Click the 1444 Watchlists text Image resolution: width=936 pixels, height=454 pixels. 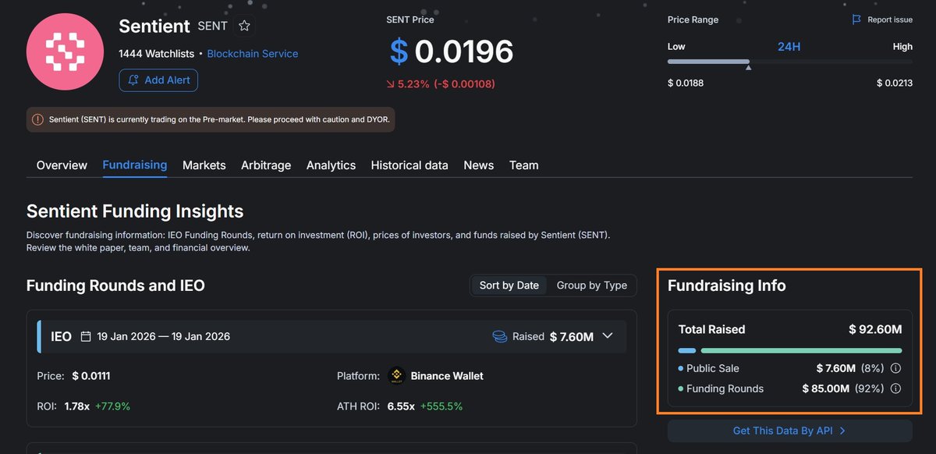pyautogui.click(x=157, y=54)
